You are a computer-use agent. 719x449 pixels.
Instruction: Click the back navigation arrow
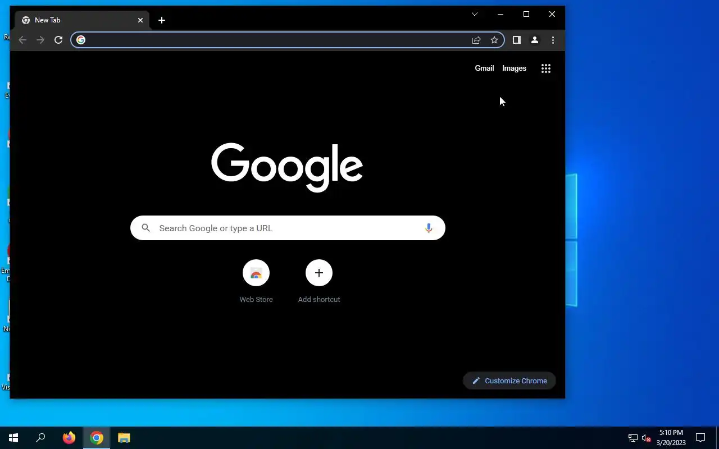point(22,40)
